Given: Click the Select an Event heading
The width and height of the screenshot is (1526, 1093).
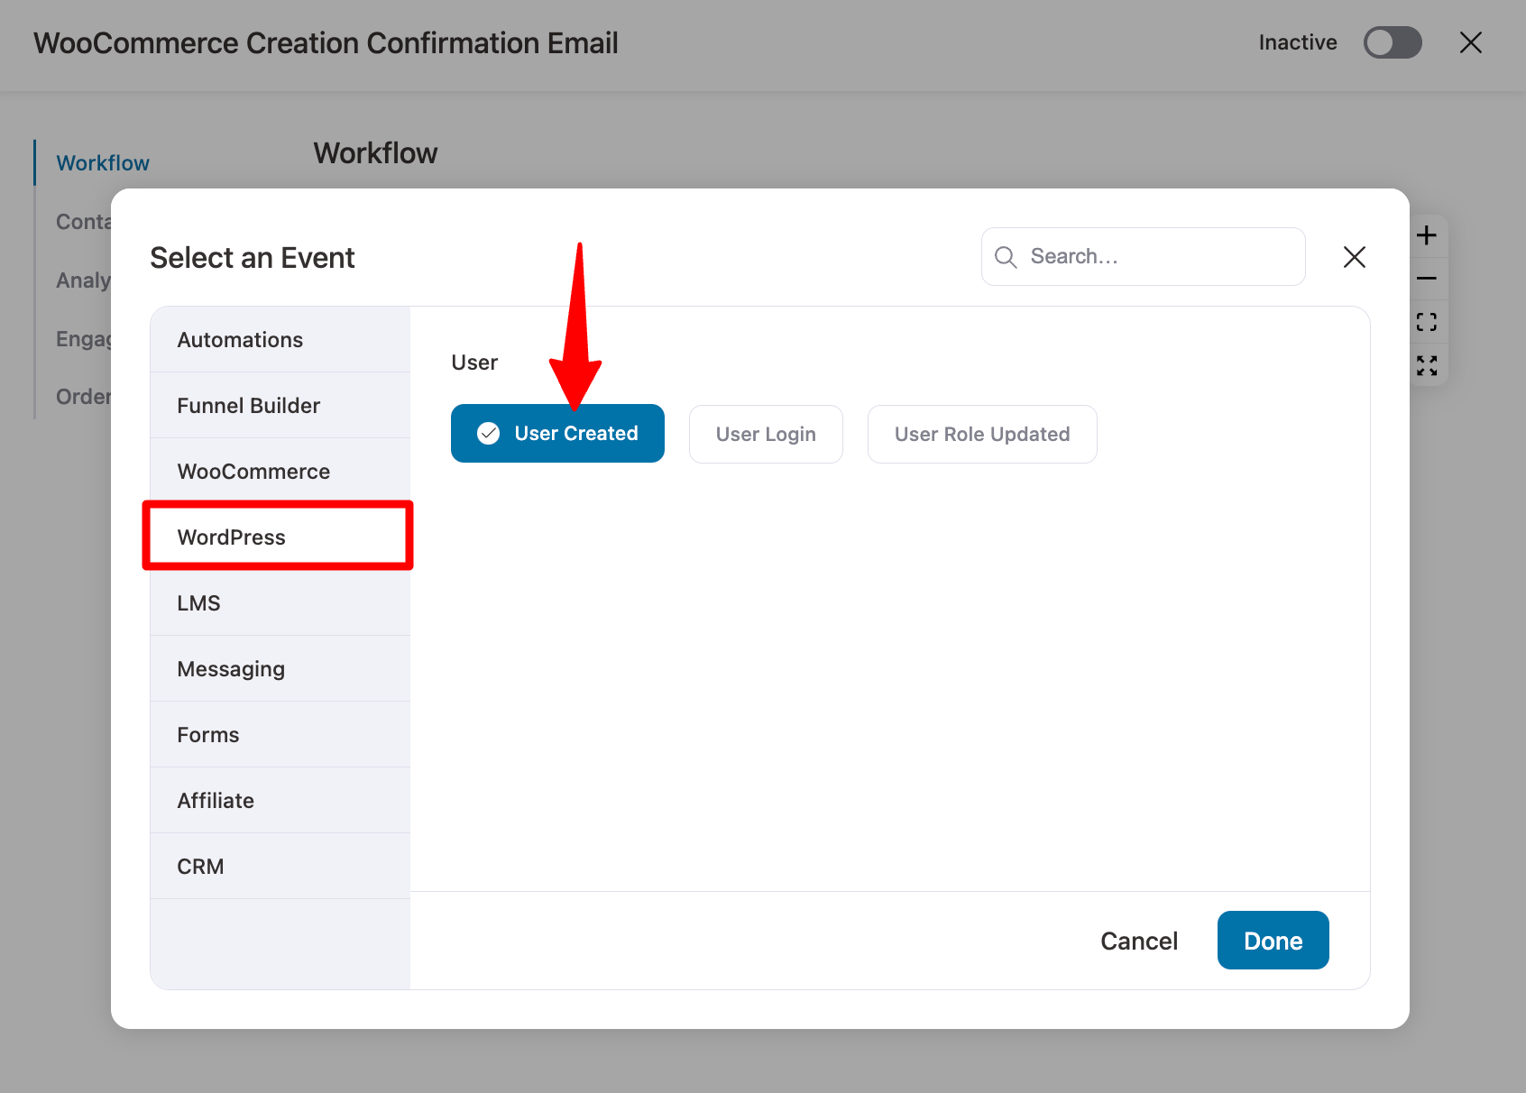Looking at the screenshot, I should click(253, 258).
